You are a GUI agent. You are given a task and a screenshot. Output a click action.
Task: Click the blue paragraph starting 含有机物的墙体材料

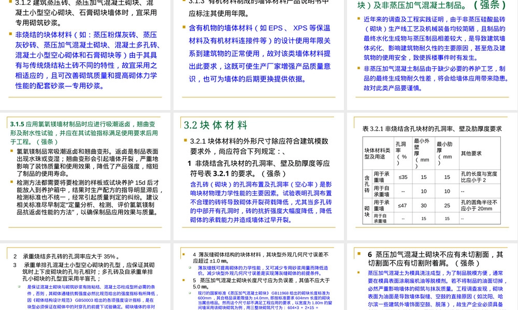260,53
